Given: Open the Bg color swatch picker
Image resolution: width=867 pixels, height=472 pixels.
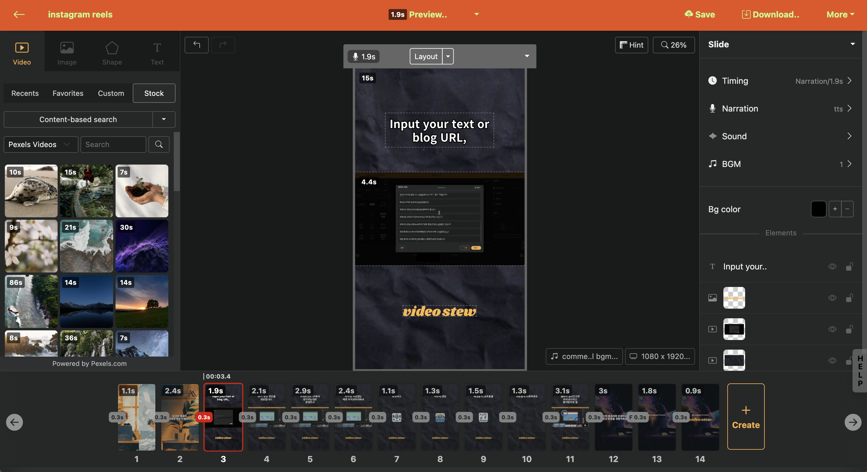Looking at the screenshot, I should pyautogui.click(x=819, y=209).
